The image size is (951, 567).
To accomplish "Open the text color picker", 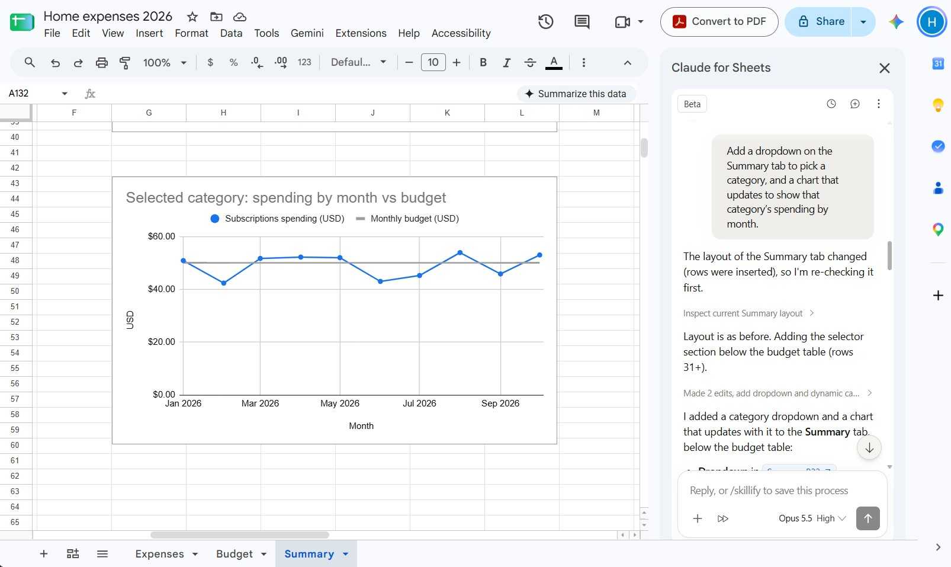I will (x=554, y=62).
